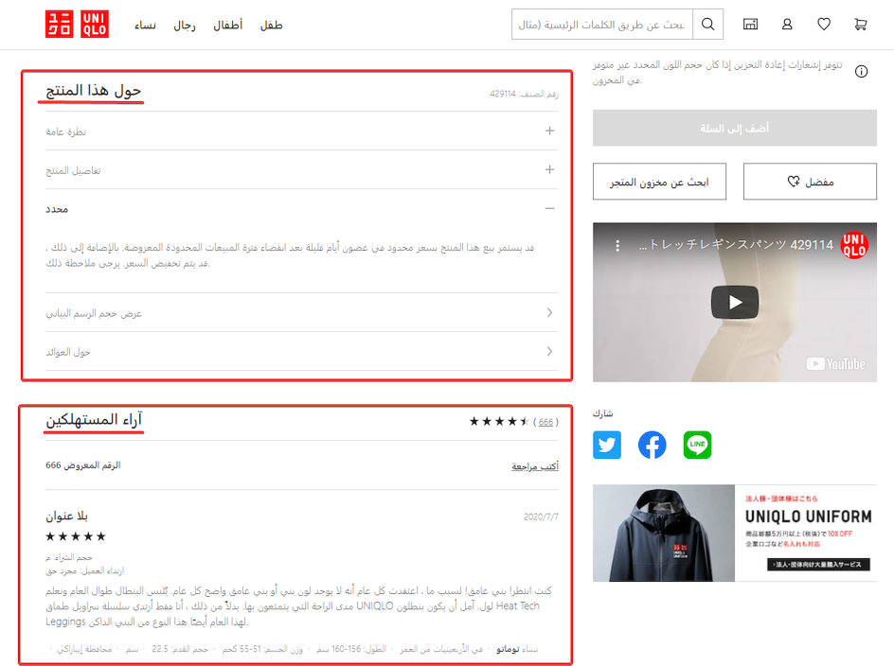Click the 法人・団体向け大量購入サービス button in banner
894x666 pixels.
(x=818, y=564)
